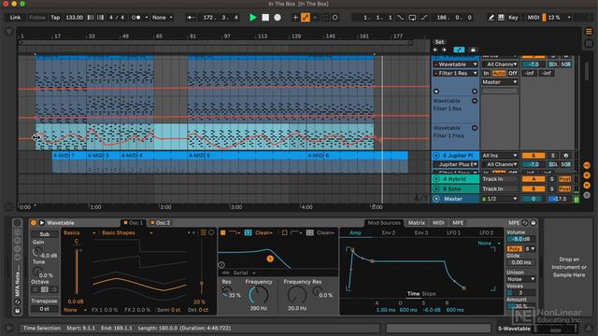598x336 pixels.
Task: Open the Matrix tab
Action: click(417, 223)
